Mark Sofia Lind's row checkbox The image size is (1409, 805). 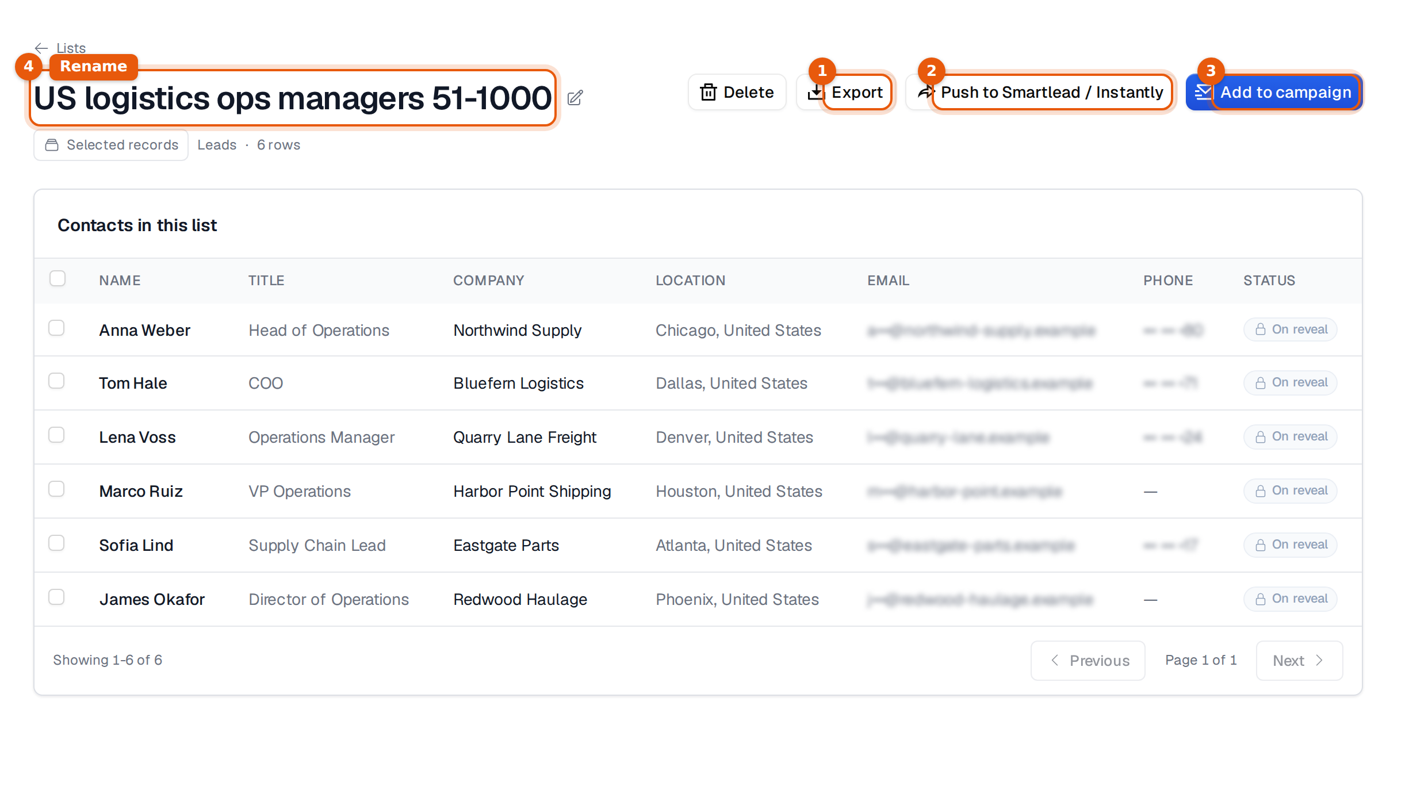pos(56,543)
